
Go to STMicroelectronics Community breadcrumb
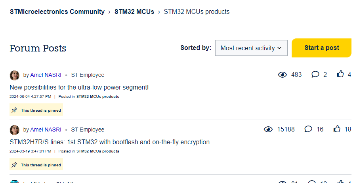coord(57,12)
